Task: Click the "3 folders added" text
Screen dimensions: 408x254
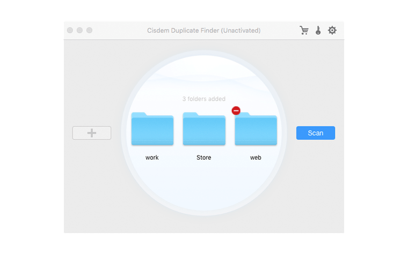Action: pyautogui.click(x=204, y=99)
